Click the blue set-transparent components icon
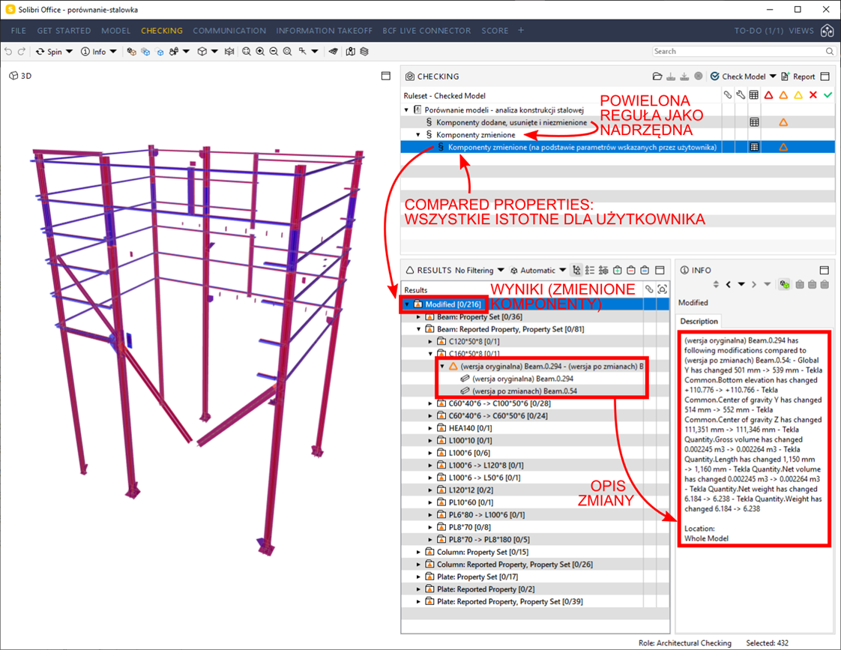Viewport: 841px width, 650px height. coord(145,52)
